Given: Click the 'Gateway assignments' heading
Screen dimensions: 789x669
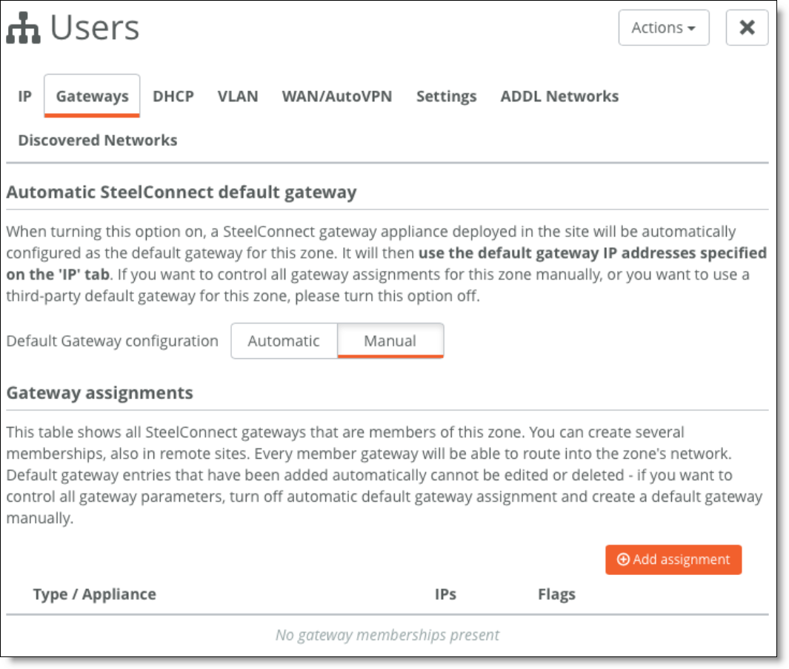Looking at the screenshot, I should pos(99,392).
